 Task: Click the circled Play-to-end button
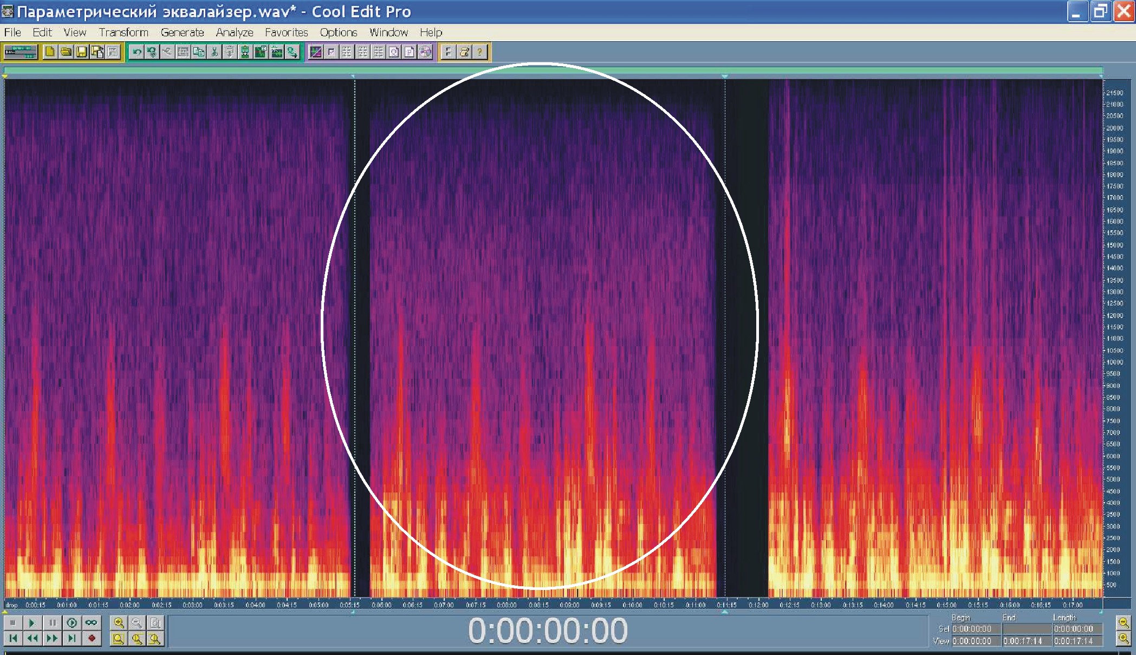click(x=72, y=622)
